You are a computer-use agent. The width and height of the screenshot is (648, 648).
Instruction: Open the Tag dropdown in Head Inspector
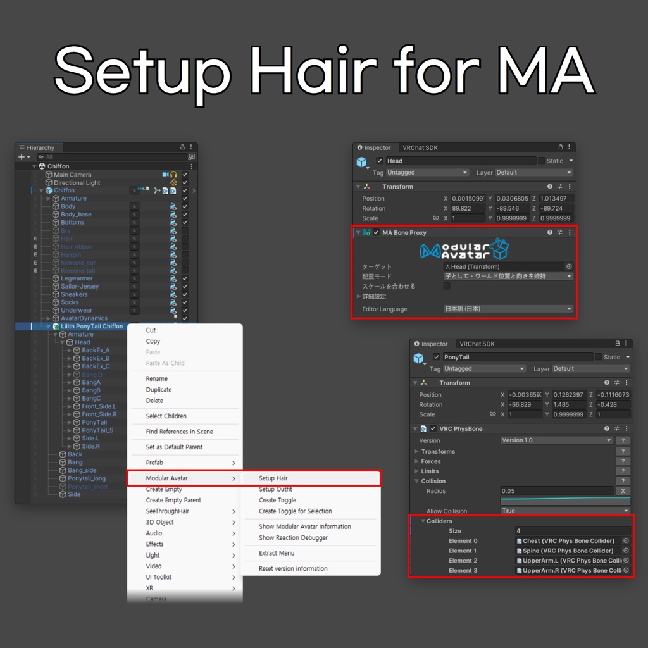coord(427,172)
